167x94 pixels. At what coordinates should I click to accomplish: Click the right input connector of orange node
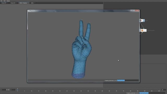point(144,28)
